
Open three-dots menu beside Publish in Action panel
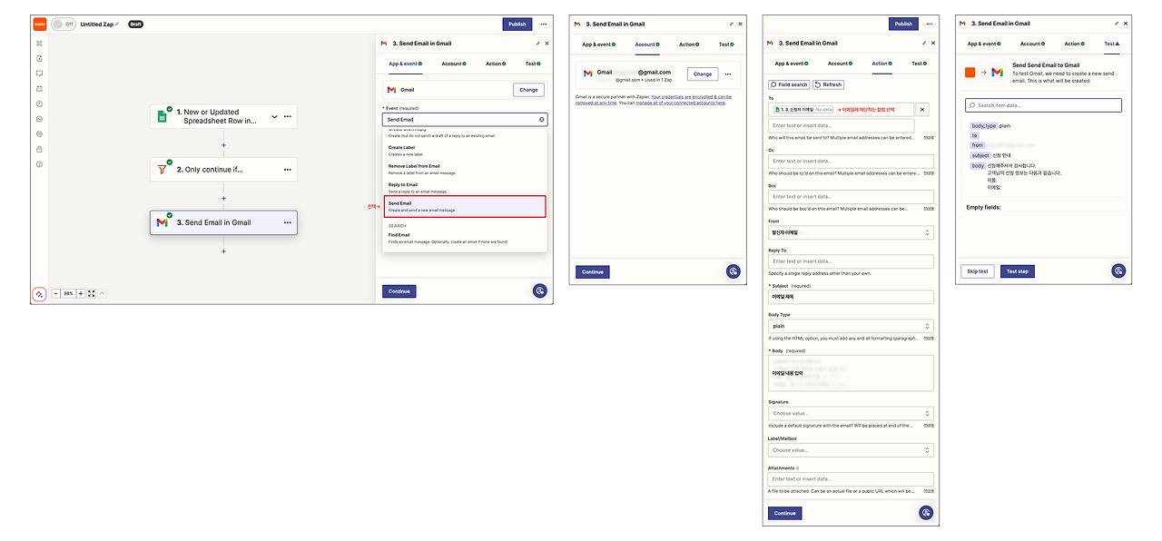[929, 25]
